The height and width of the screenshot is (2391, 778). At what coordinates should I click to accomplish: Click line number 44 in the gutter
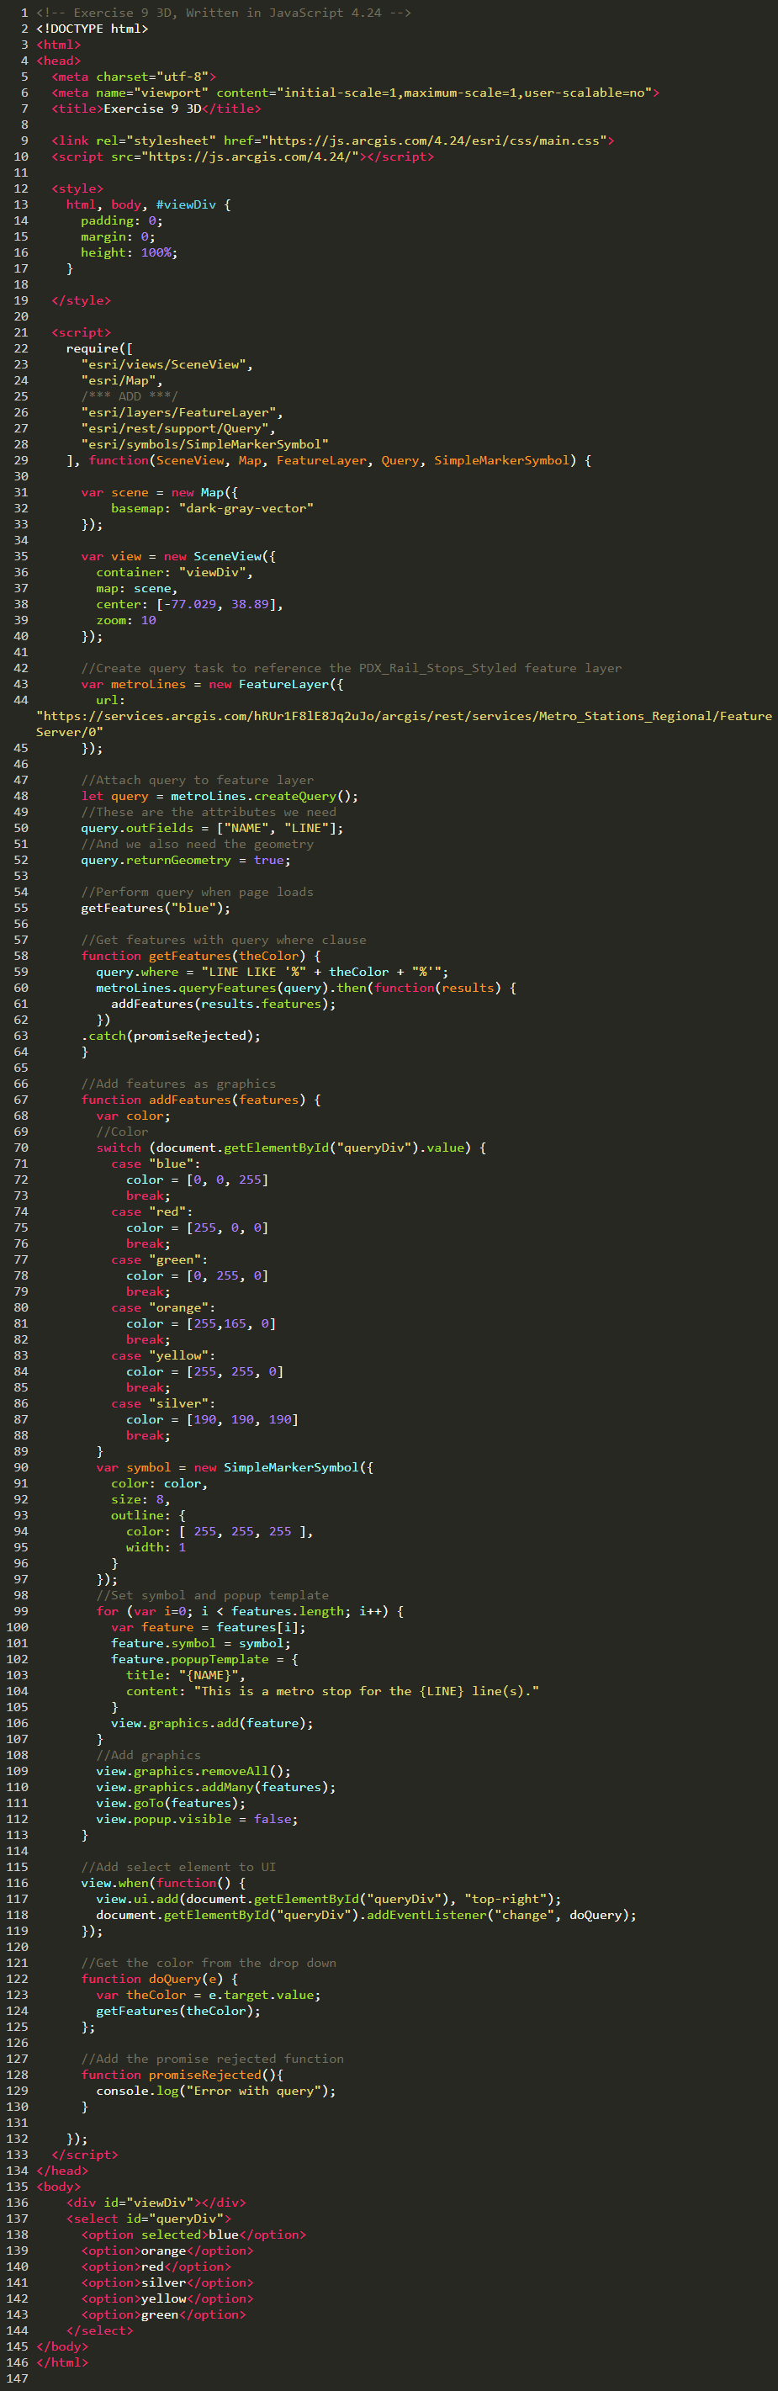pos(20,700)
